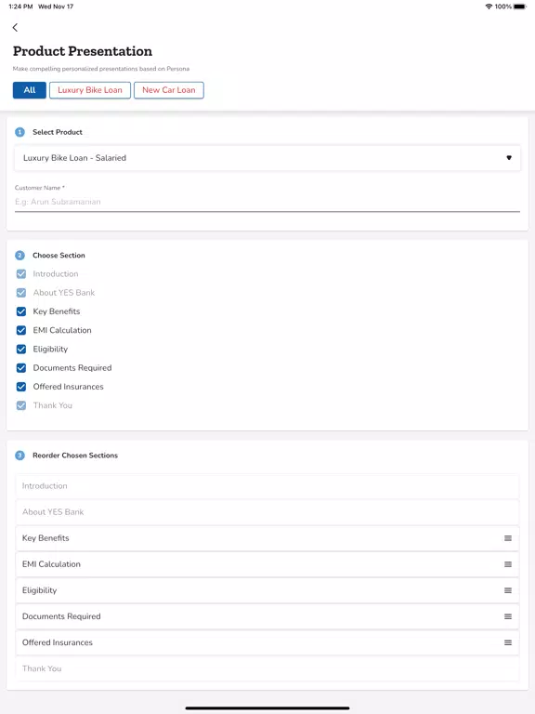Click the step 1 Select Product badge
Image resolution: width=535 pixels, height=714 pixels.
click(x=20, y=132)
